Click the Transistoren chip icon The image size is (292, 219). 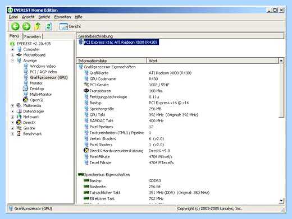tap(86, 91)
